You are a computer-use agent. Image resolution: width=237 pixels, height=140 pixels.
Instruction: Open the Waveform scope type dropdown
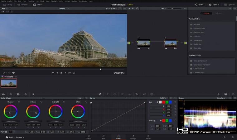[x=222, y=98]
